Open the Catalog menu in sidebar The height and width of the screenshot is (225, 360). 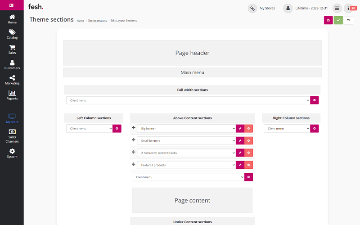[x=12, y=34]
